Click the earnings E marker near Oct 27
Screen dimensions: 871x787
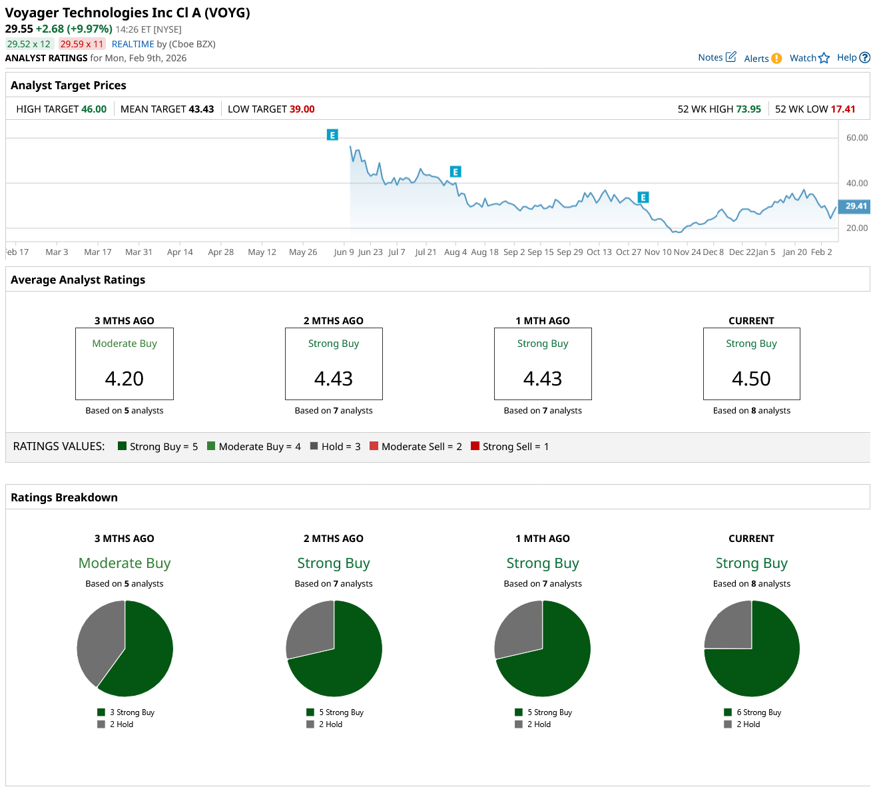(x=643, y=197)
